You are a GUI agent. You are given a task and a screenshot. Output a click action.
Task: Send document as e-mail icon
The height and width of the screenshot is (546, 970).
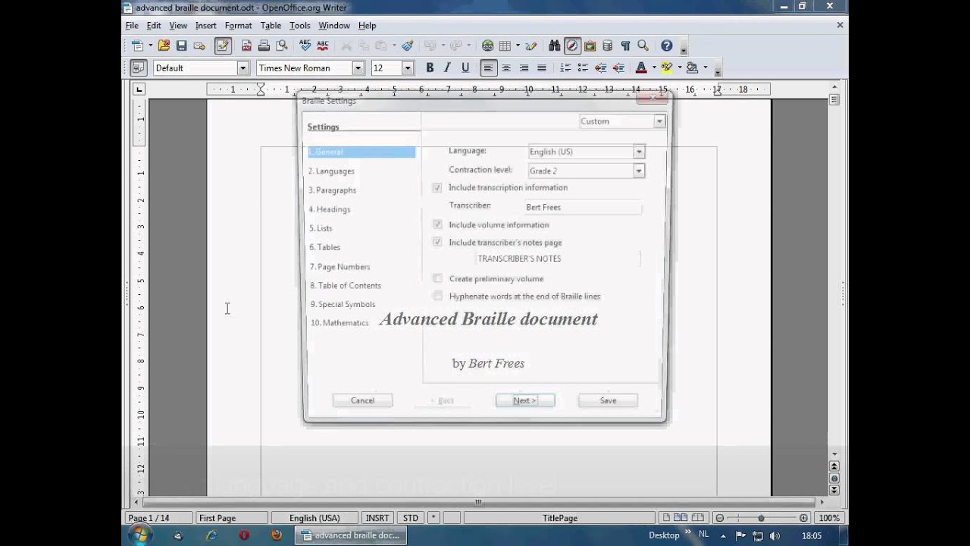199,46
